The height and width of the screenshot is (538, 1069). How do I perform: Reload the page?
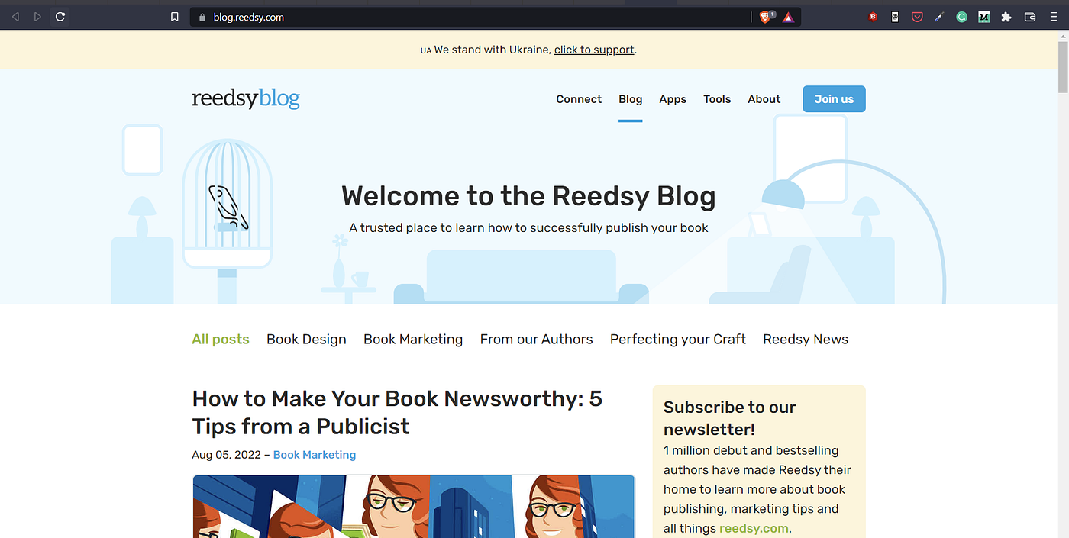point(60,16)
